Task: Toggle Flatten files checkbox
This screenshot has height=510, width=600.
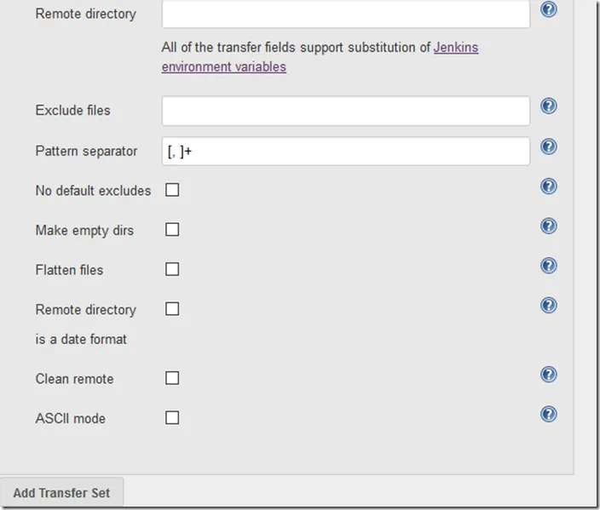Action: pos(172,269)
